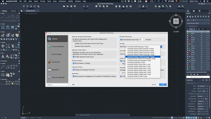The height and width of the screenshot is (119, 211).
Task: Open the Insert menu
Action: pos(36,1)
